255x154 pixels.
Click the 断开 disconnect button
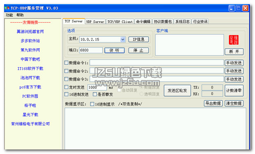[234, 52]
